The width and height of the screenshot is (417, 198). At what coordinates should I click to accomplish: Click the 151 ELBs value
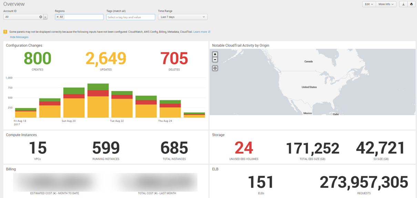click(261, 183)
